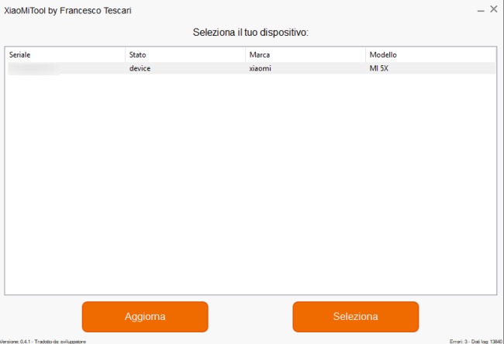Sort the list by Seriale column header

pos(66,54)
